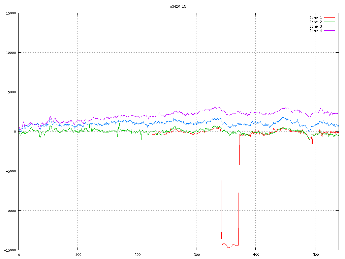Click the green line 2 legend sample

[330, 22]
